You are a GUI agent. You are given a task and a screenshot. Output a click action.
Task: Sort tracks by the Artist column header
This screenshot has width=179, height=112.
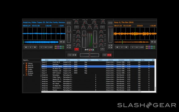click(x=47, y=60)
